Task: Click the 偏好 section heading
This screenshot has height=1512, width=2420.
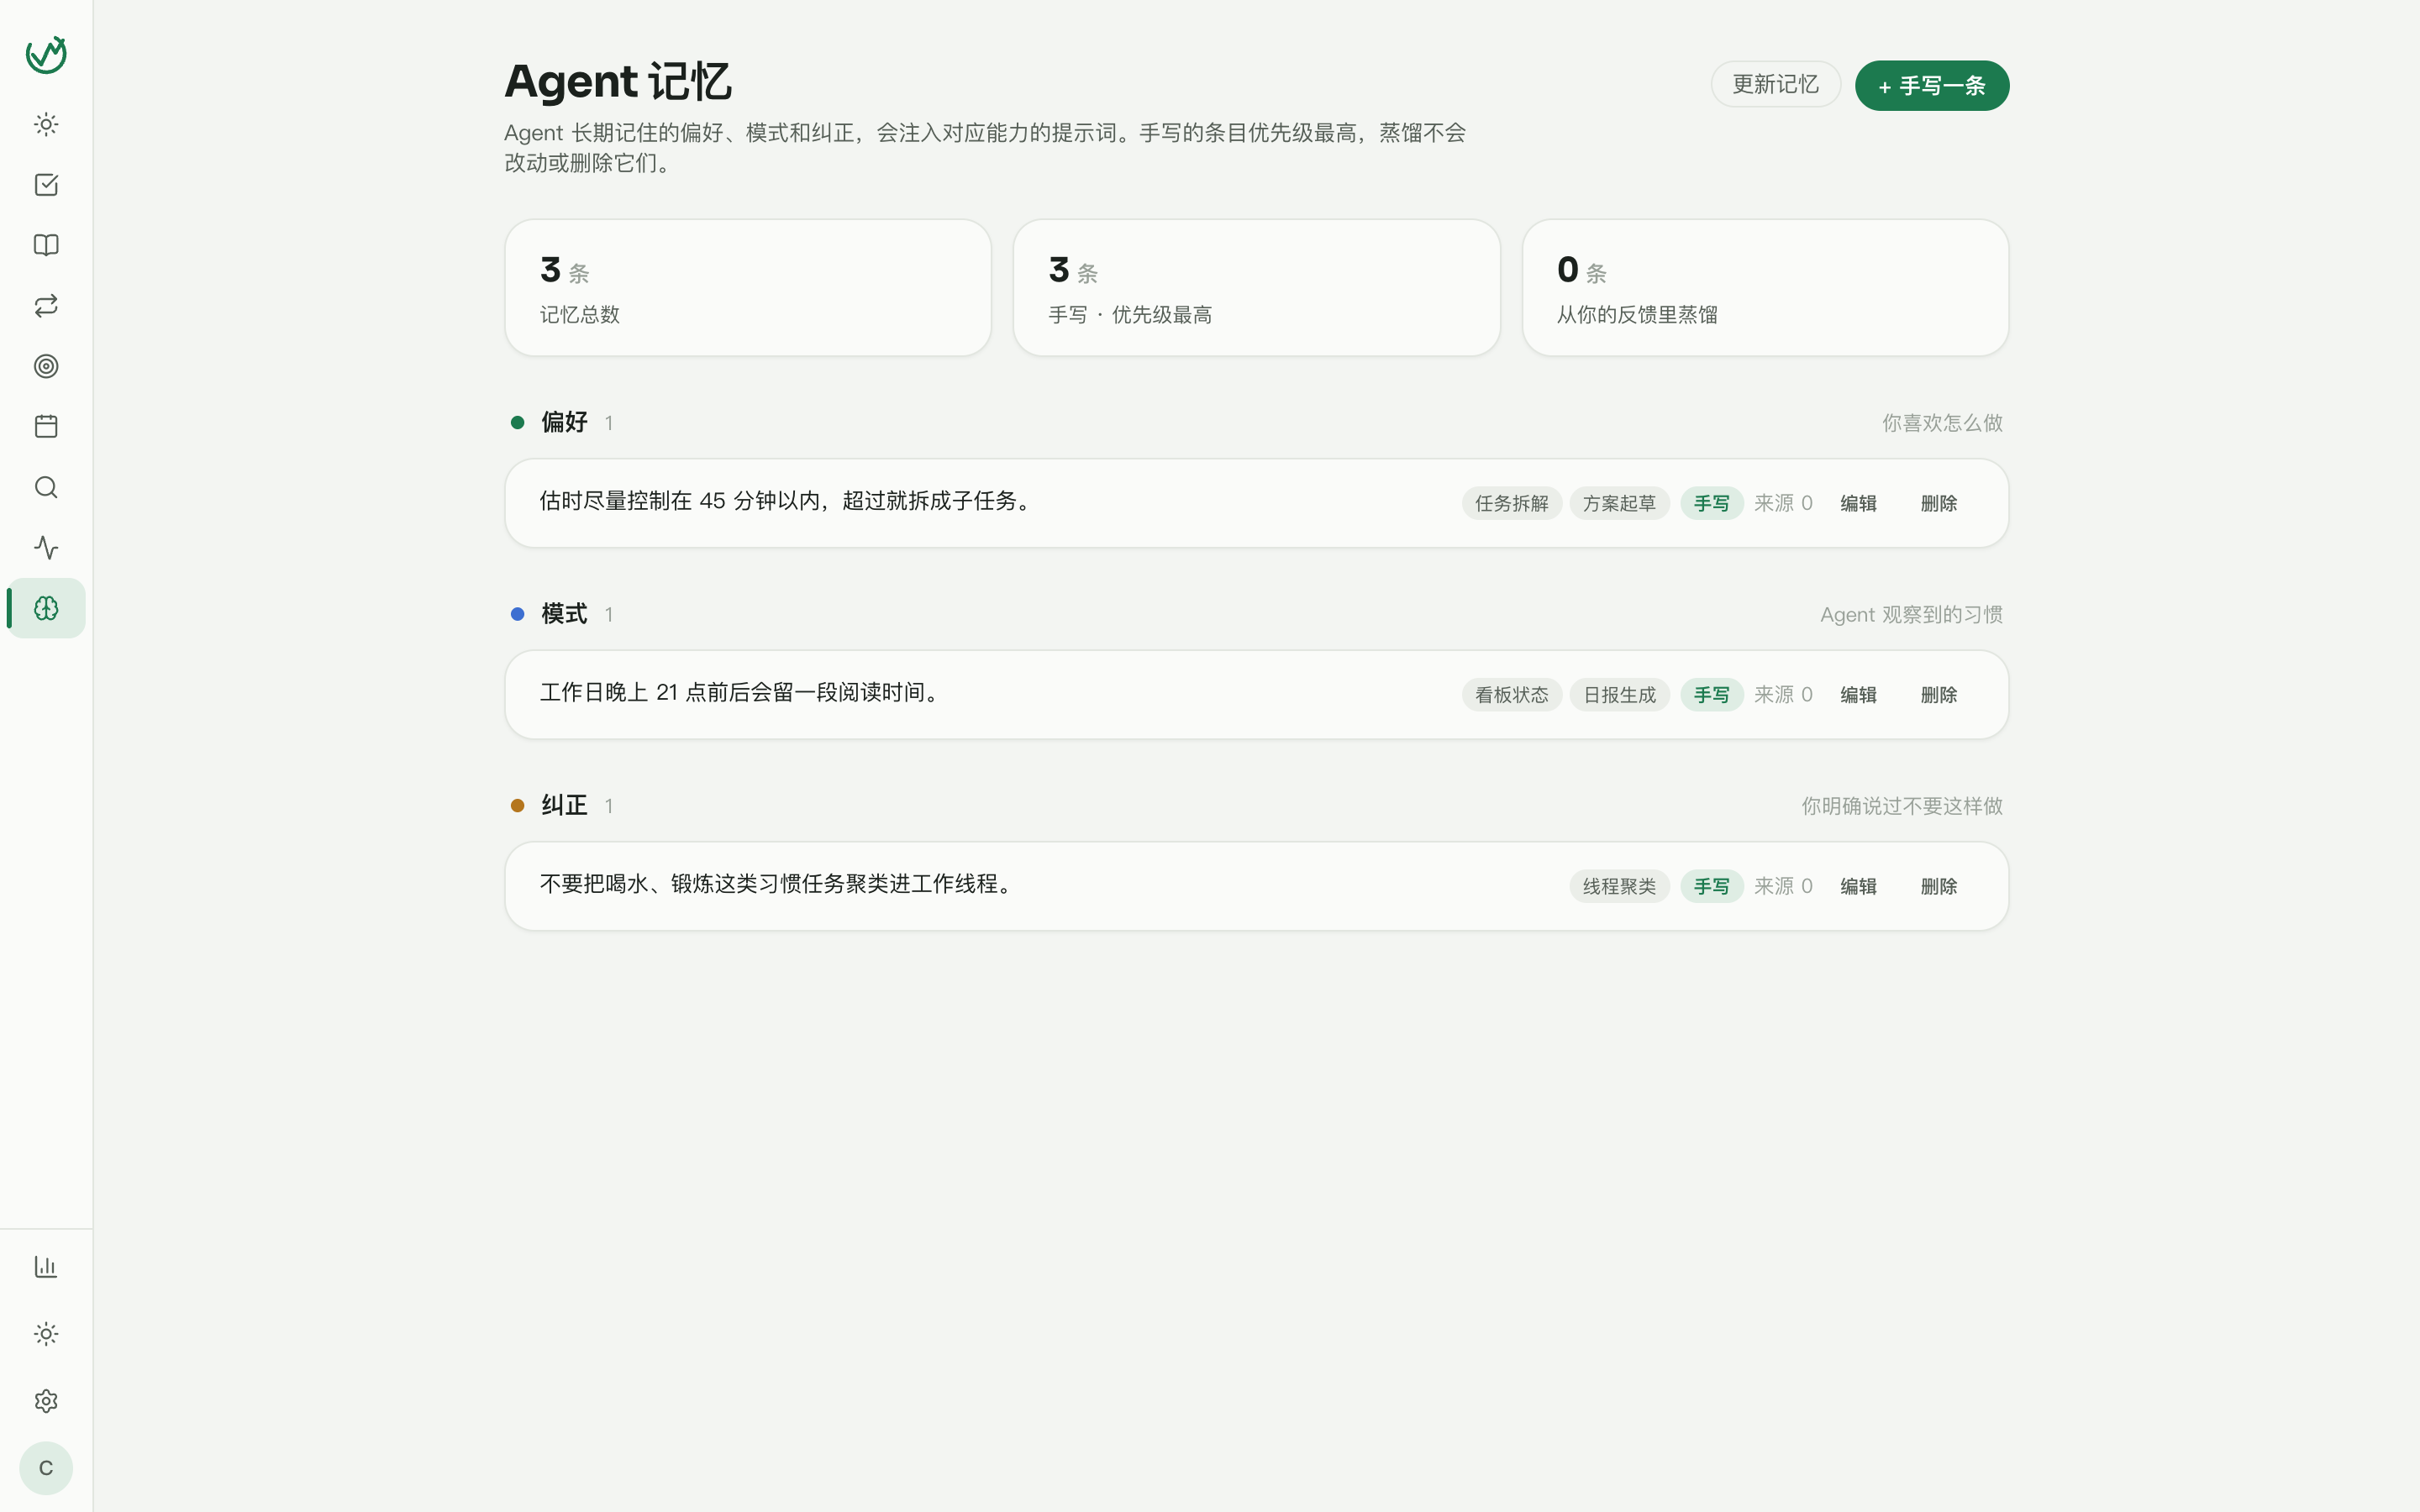Action: click(564, 422)
